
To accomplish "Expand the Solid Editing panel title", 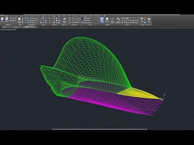I will coord(31,25).
